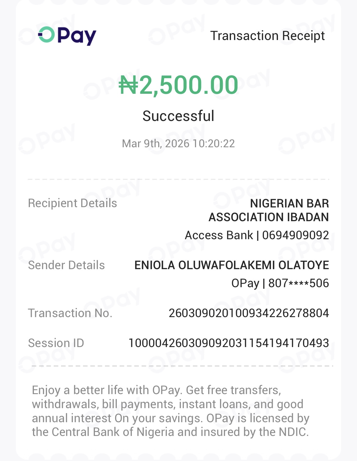Click the 'Enjoy a better life' footer line

[157, 390]
